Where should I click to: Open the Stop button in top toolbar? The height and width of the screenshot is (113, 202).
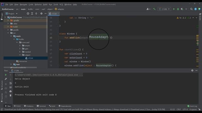coord(186,9)
